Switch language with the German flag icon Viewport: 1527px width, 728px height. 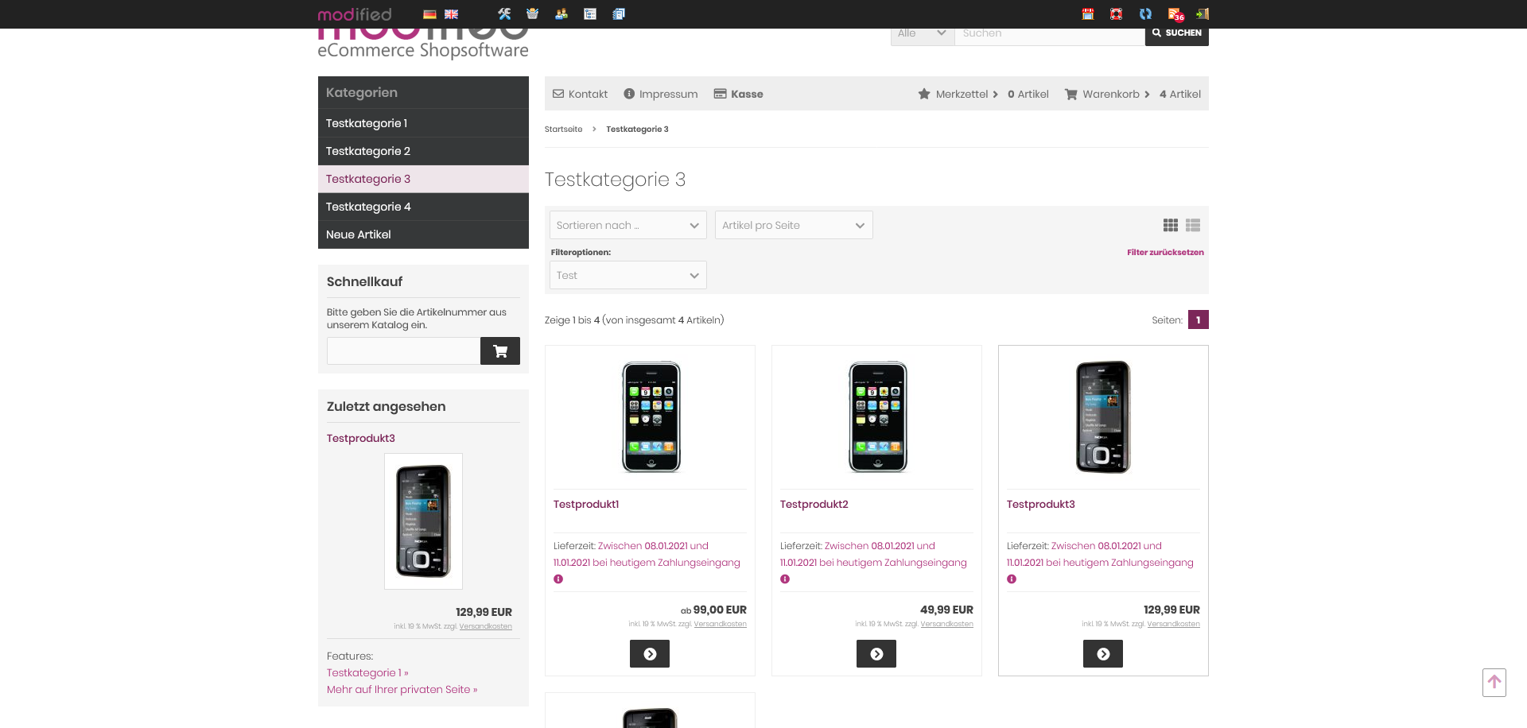click(x=429, y=14)
